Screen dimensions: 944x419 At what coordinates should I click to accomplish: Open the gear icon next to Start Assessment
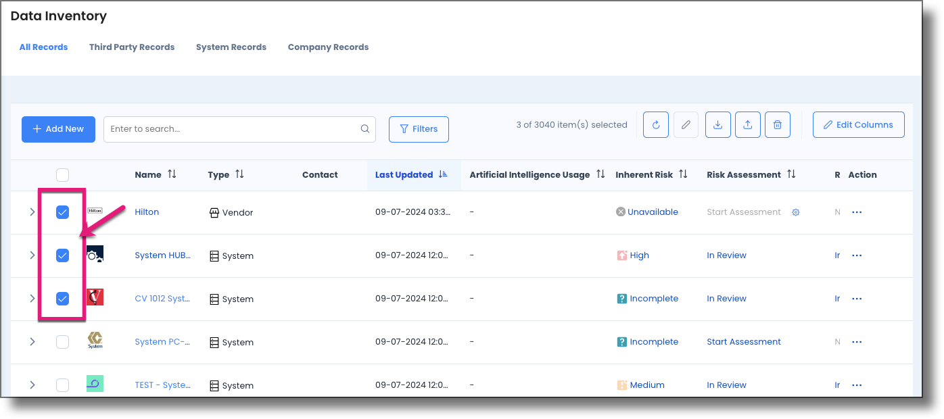(x=796, y=212)
